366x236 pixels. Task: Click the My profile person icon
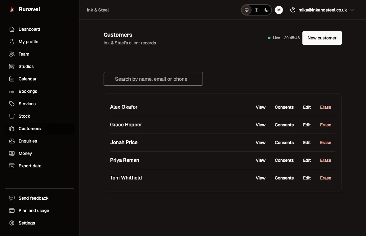point(12,42)
